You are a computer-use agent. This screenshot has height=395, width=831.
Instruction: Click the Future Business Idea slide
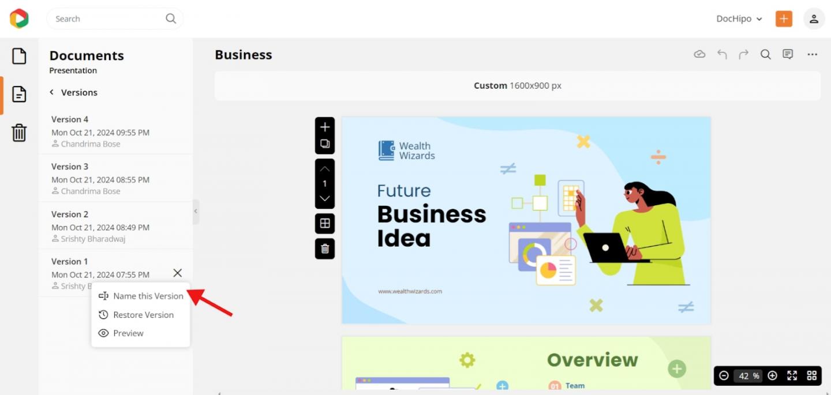tap(526, 220)
